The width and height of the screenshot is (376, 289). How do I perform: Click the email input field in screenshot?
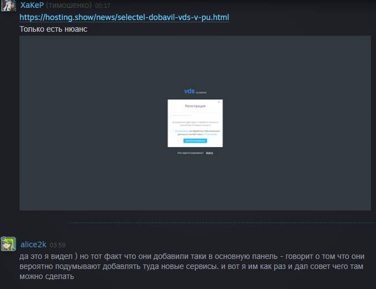click(x=195, y=115)
